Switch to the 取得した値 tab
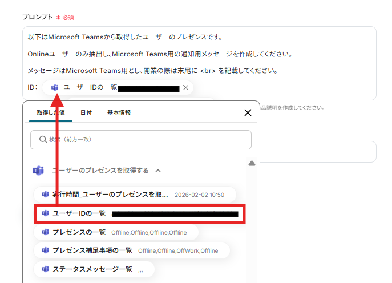 tap(51, 113)
